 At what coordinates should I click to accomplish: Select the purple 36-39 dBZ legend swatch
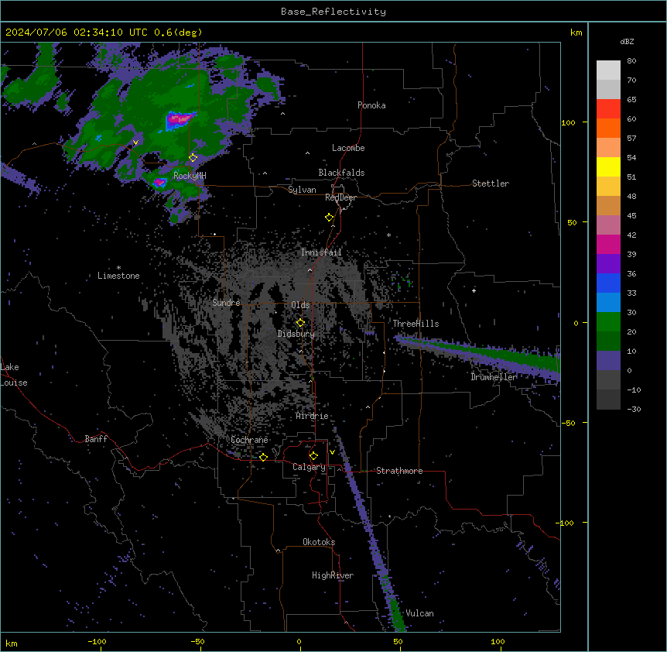click(608, 264)
